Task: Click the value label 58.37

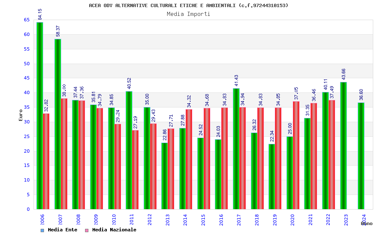Action: tap(58, 31)
